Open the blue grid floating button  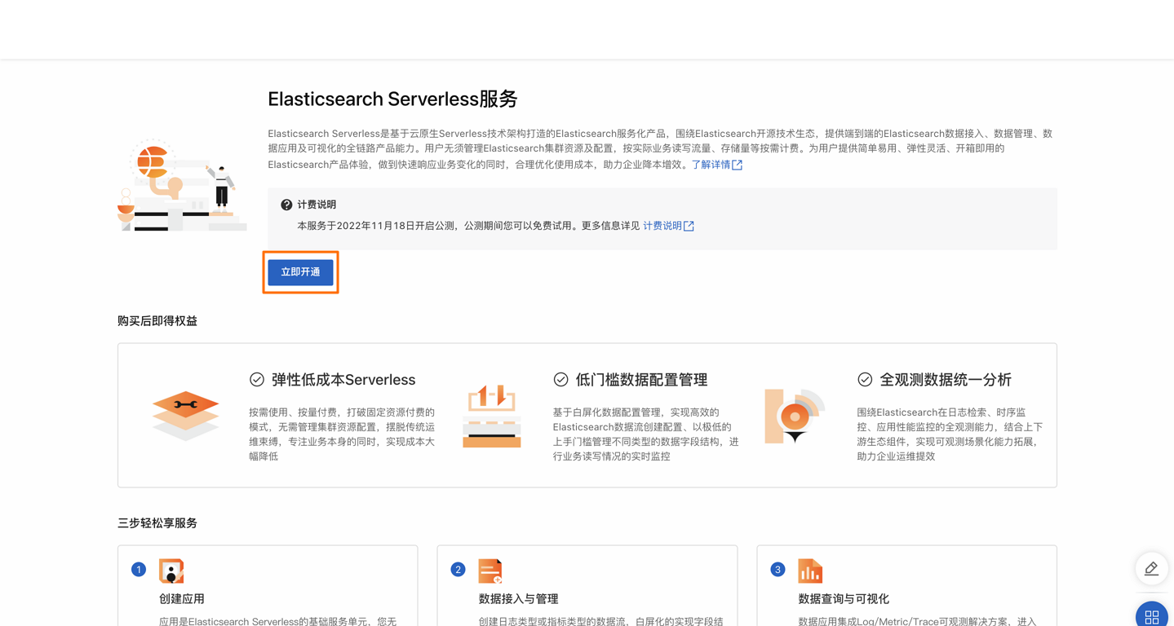click(x=1151, y=615)
